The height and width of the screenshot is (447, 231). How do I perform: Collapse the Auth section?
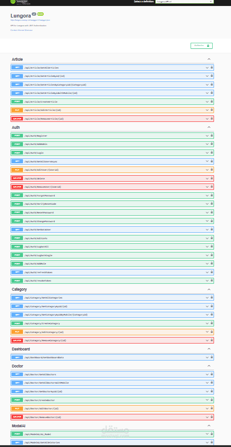(x=209, y=127)
